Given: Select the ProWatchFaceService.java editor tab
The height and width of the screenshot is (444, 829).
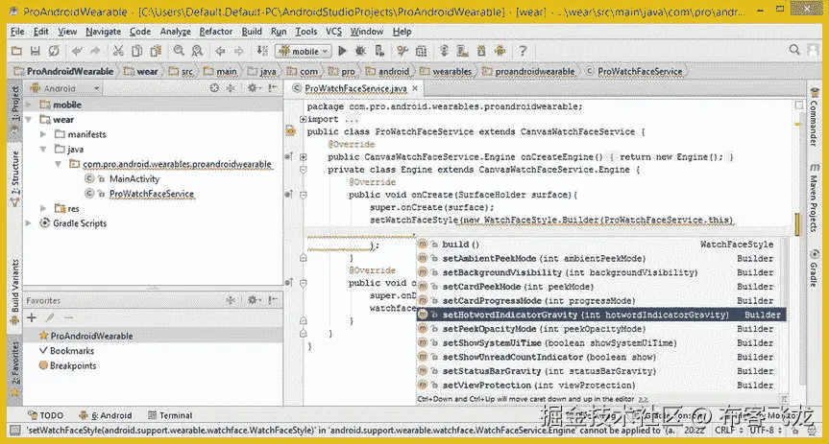Looking at the screenshot, I should click(x=355, y=88).
